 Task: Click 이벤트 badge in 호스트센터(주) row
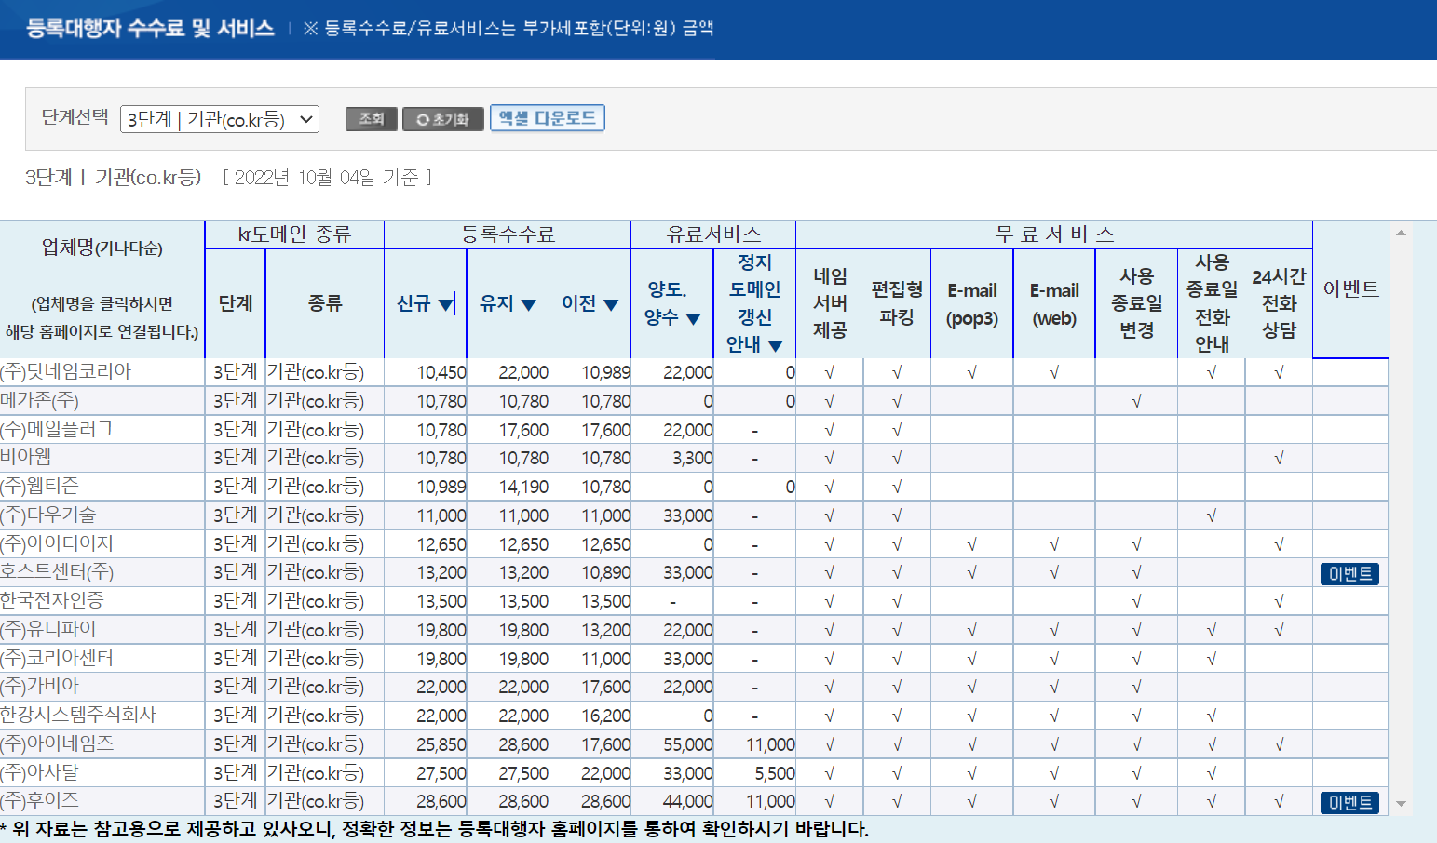(1349, 574)
